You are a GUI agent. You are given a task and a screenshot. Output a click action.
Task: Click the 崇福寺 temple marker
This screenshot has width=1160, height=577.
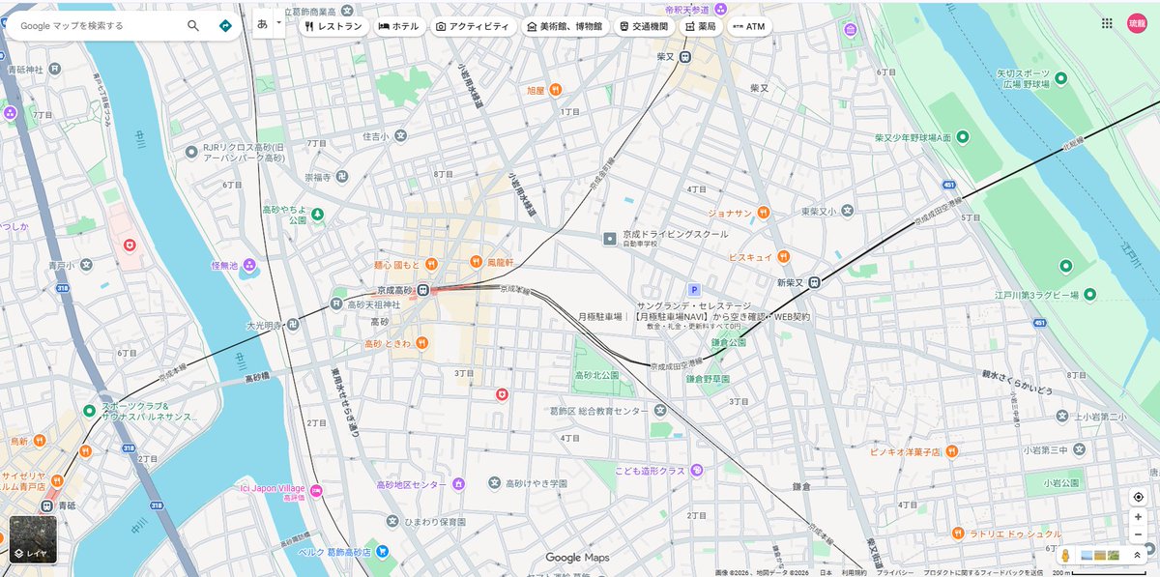(343, 177)
